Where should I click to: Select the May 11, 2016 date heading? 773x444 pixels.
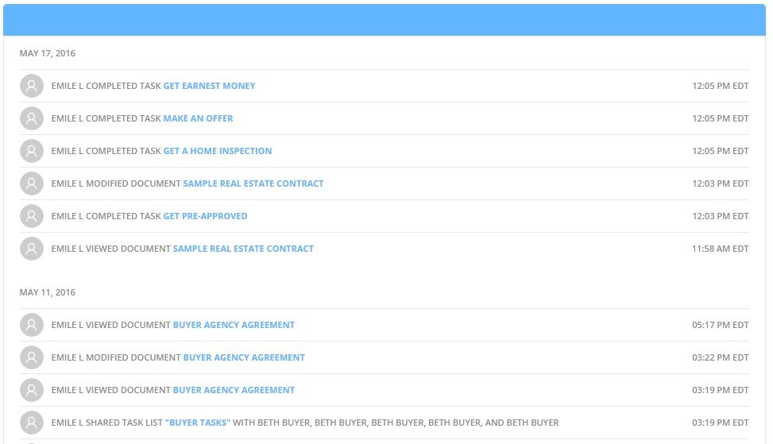(x=48, y=292)
